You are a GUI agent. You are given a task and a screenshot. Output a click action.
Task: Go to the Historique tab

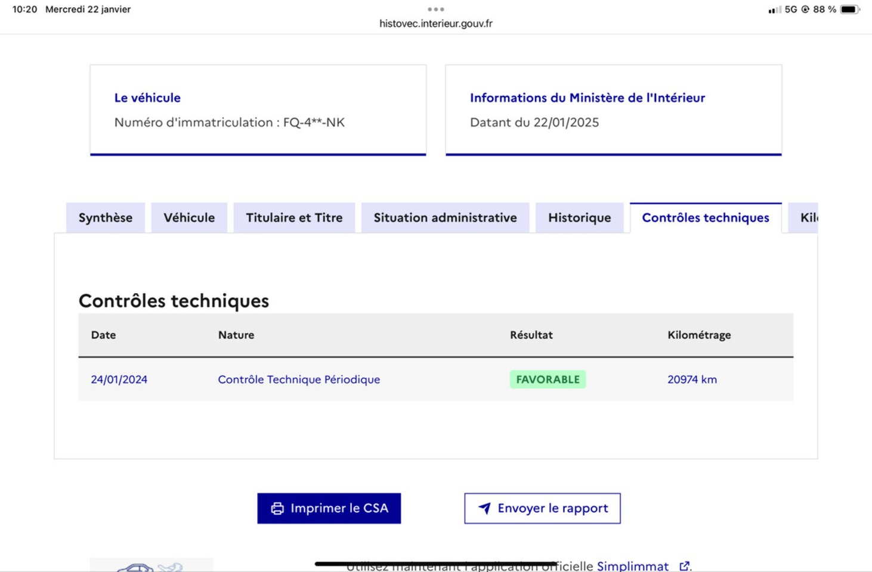[579, 218]
